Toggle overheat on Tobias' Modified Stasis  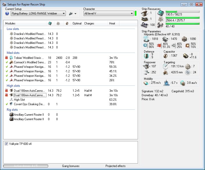point(6,58)
